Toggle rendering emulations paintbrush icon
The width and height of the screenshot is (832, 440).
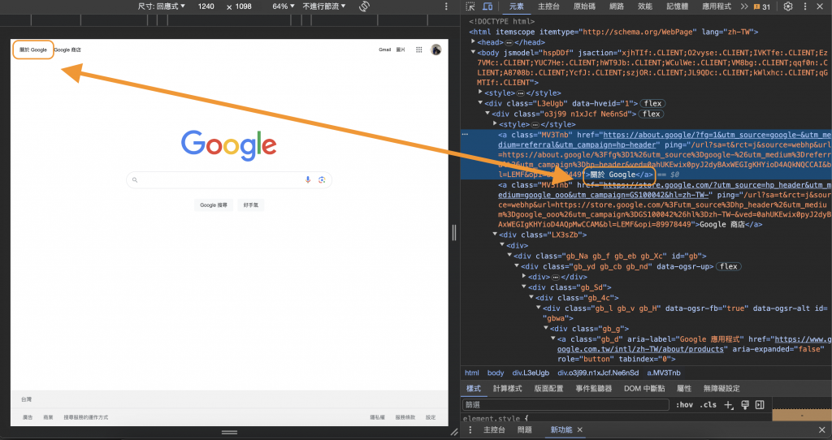tap(745, 404)
